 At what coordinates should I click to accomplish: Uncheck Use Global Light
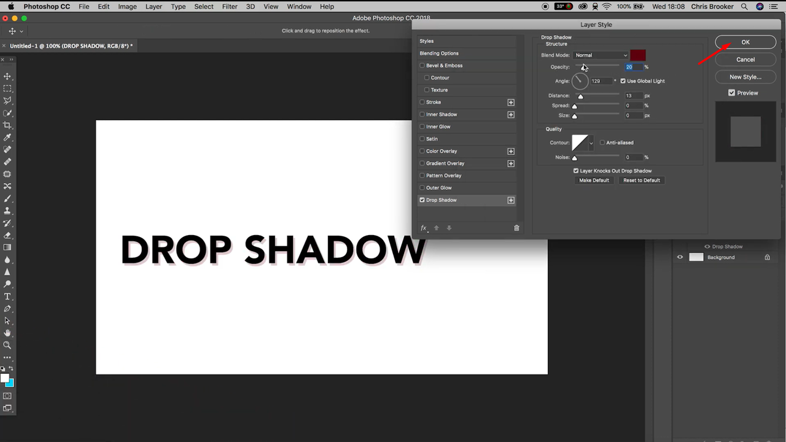coord(623,80)
